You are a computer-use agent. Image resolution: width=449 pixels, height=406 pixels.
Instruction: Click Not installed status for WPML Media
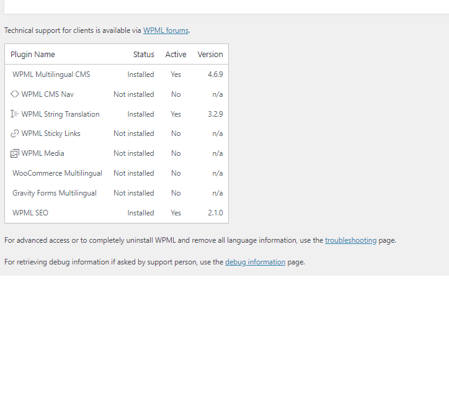tap(134, 153)
